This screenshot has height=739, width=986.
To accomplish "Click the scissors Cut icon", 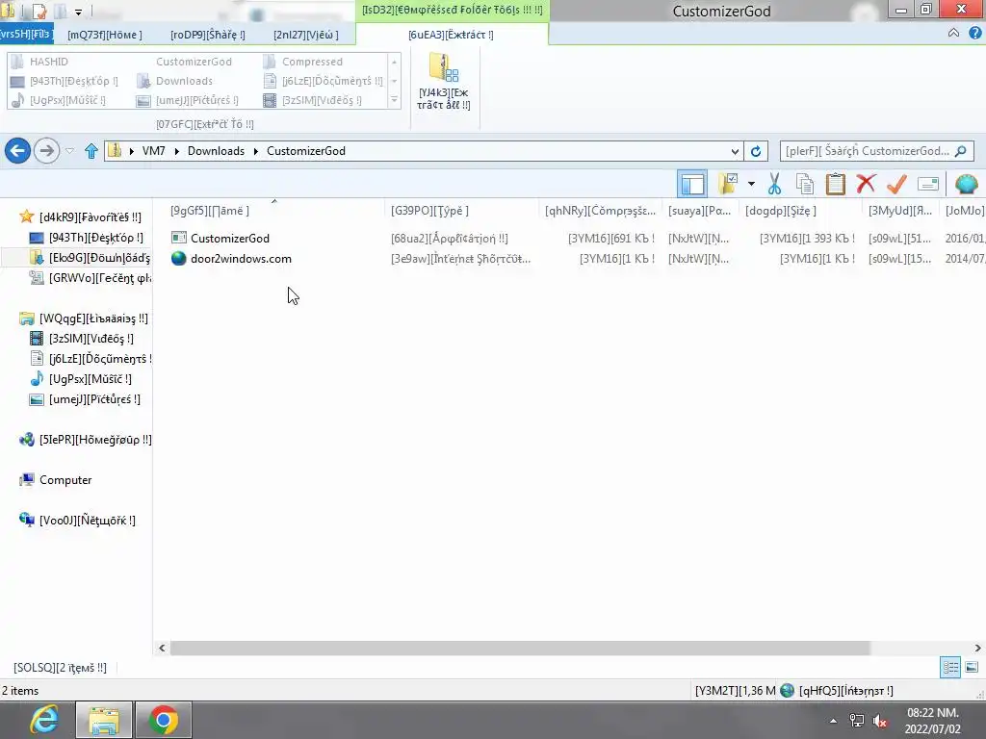I will pos(775,184).
